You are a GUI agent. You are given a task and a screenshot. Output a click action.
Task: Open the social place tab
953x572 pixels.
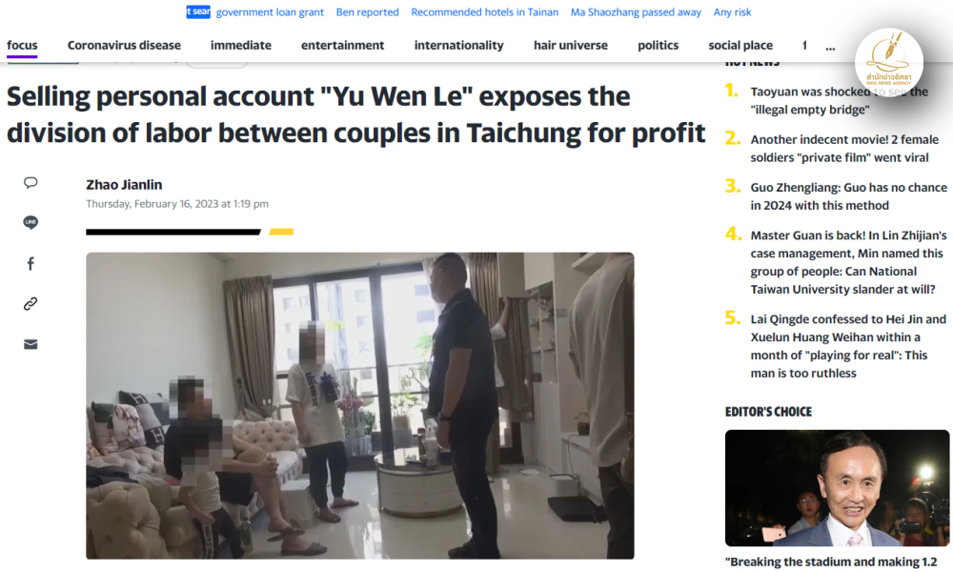click(x=740, y=45)
